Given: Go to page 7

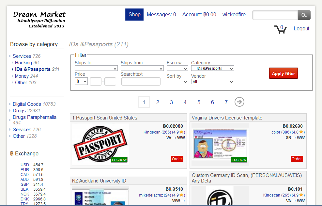Looking at the screenshot, I should 226,102.
